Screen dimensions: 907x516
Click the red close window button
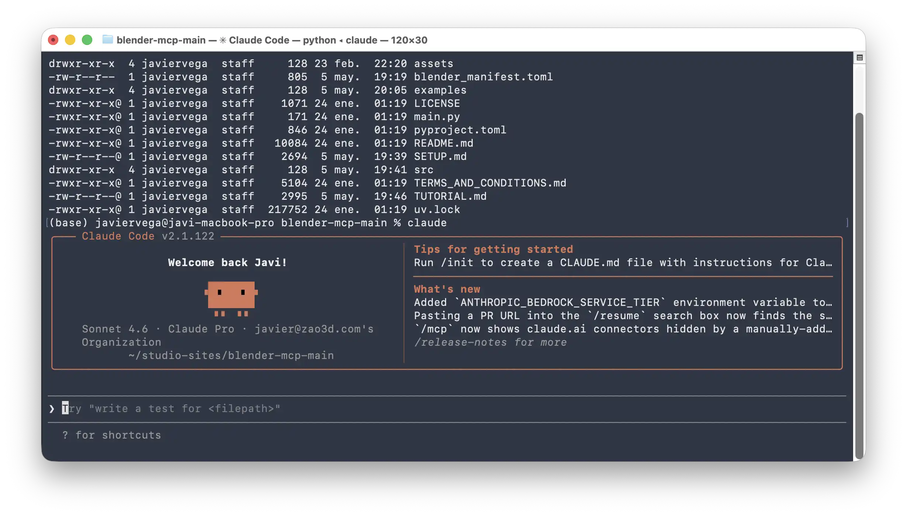tap(54, 40)
